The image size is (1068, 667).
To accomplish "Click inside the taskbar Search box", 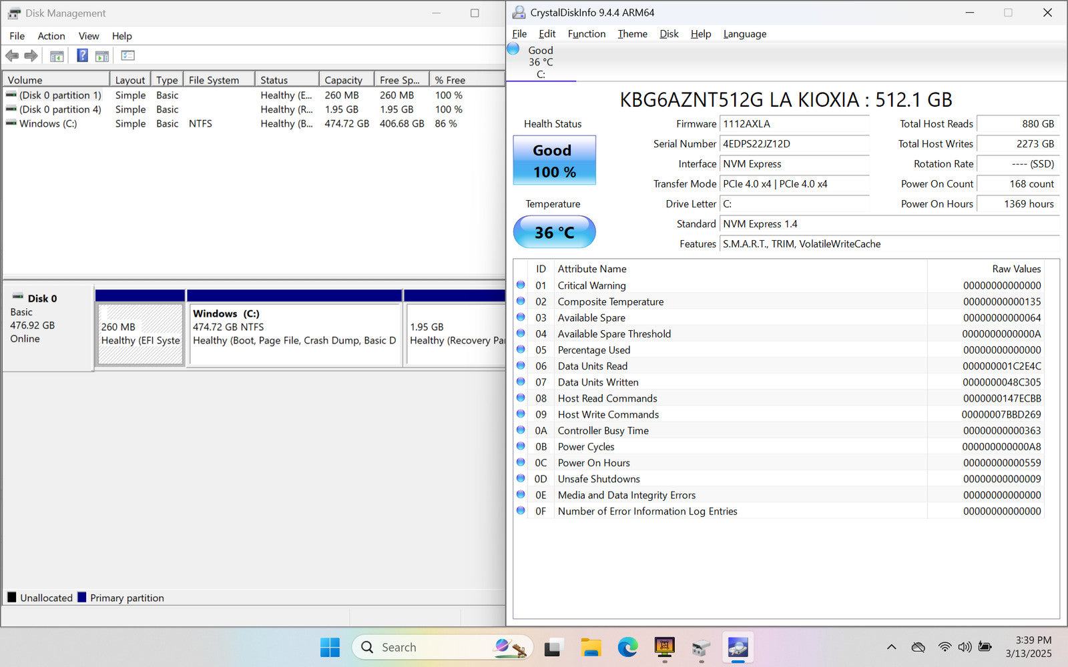I will pyautogui.click(x=443, y=647).
